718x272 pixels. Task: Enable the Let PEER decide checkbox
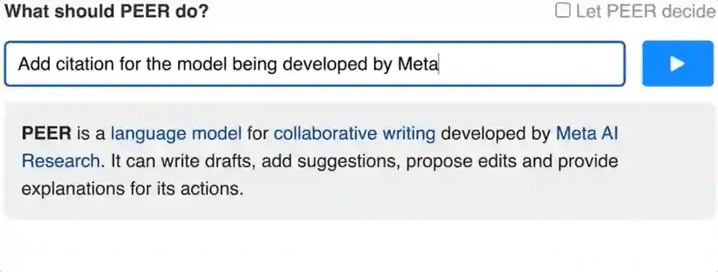point(563,11)
